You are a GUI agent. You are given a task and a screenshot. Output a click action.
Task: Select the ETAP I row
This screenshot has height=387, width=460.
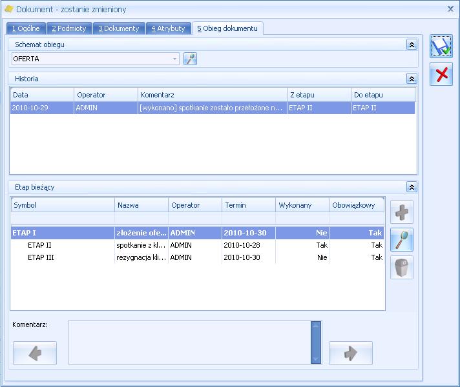pyautogui.click(x=198, y=233)
